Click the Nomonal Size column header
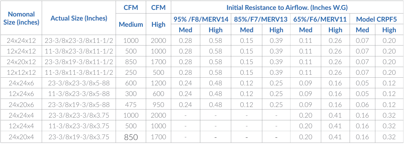 21,18
